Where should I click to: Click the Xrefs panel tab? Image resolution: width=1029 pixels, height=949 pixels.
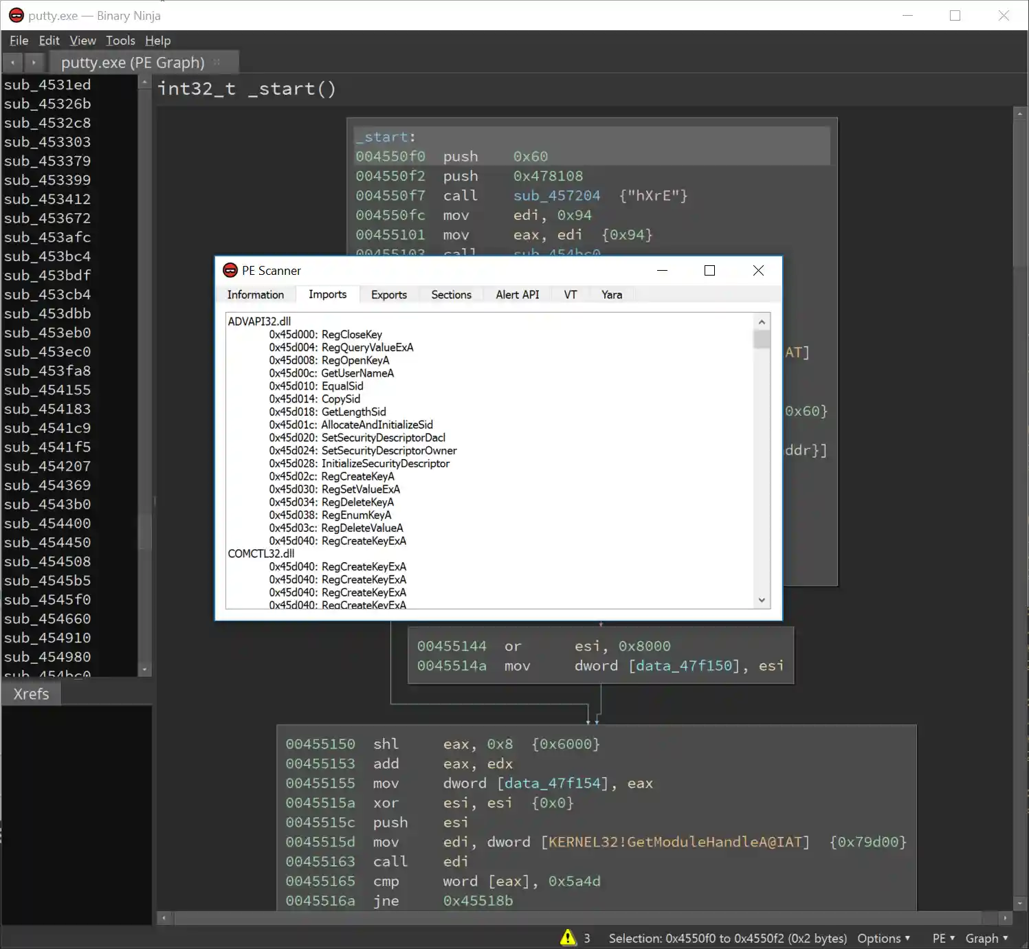(x=31, y=694)
